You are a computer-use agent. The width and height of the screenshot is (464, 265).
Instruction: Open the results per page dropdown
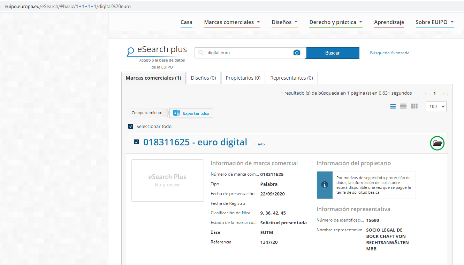(436, 106)
